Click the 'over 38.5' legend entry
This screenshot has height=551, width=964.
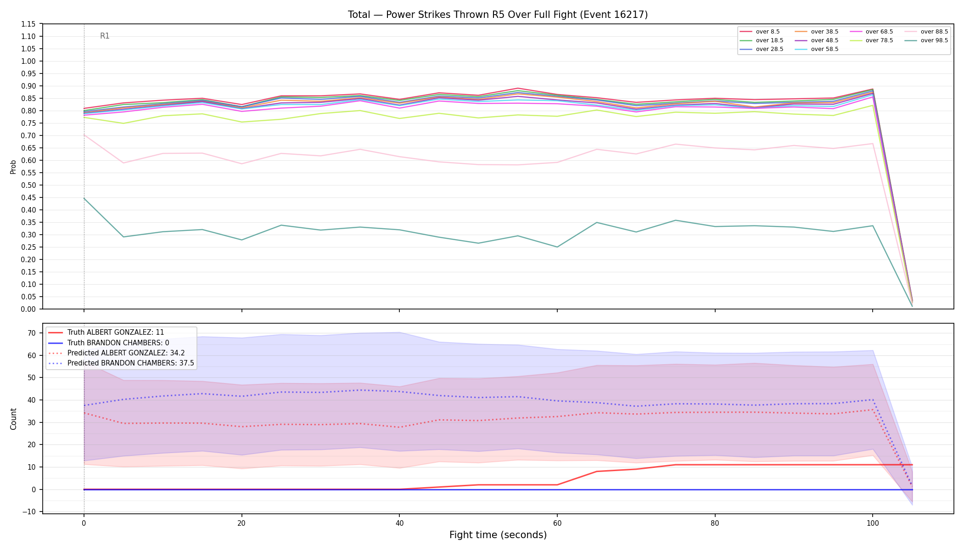pos(817,32)
